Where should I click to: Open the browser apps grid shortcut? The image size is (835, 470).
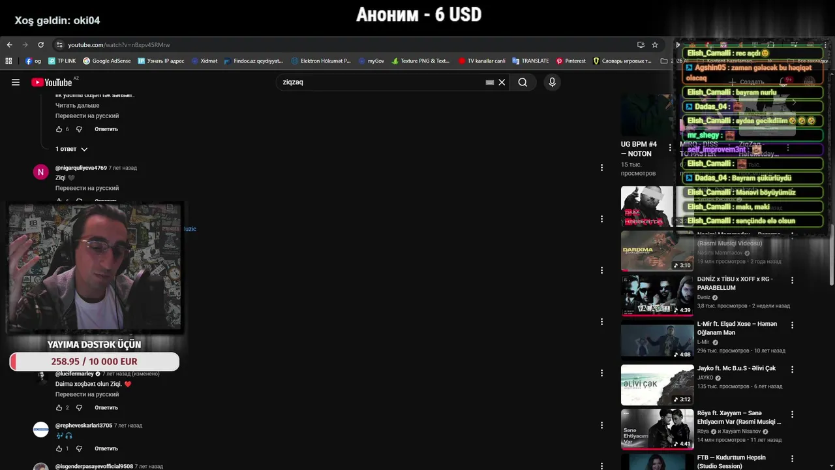[x=8, y=61]
